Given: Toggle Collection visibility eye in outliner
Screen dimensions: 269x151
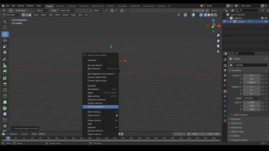Looking at the screenshot, I should pyautogui.click(x=266, y=18).
